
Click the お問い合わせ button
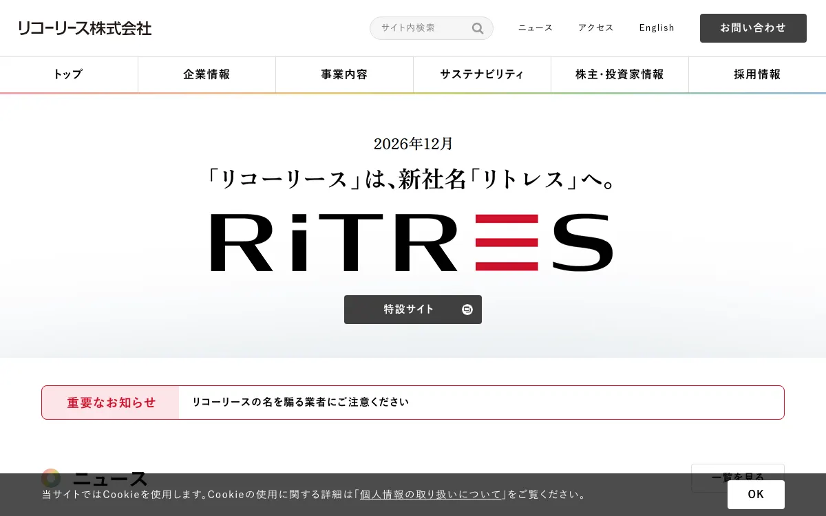tap(753, 28)
